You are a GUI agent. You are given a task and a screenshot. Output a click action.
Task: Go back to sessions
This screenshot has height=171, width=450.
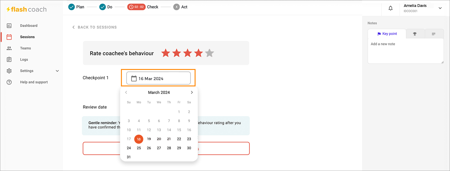pyautogui.click(x=94, y=27)
